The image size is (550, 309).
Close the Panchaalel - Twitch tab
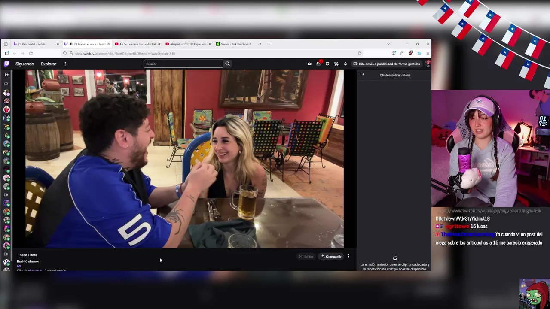click(x=58, y=44)
